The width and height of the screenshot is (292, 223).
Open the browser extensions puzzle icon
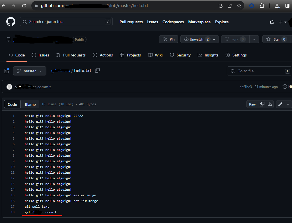pos(262,6)
